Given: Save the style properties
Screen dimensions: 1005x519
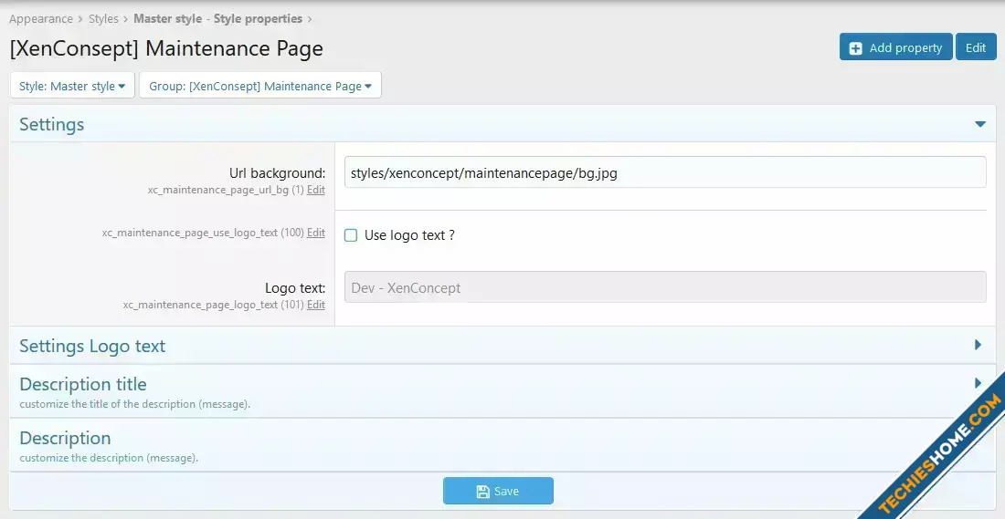Looking at the screenshot, I should 498,491.
